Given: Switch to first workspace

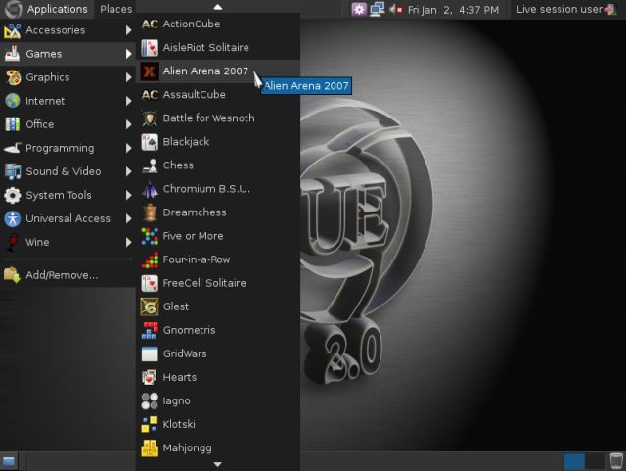Looking at the screenshot, I should 574,461.
